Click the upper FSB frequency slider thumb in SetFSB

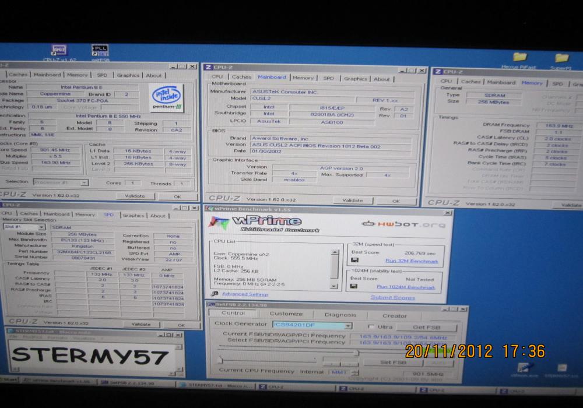coord(357,351)
